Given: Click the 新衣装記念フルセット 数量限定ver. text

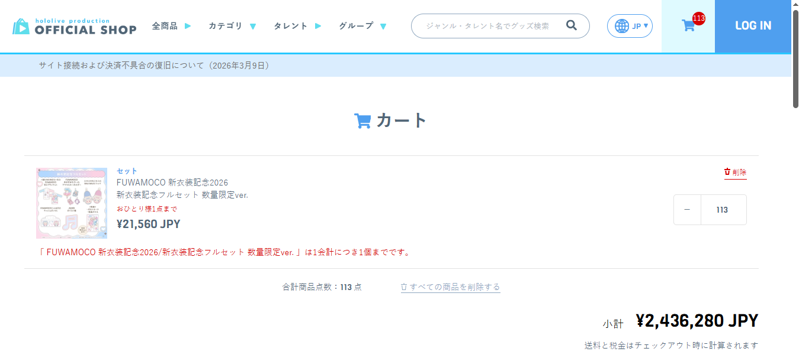Looking at the screenshot, I should (182, 195).
